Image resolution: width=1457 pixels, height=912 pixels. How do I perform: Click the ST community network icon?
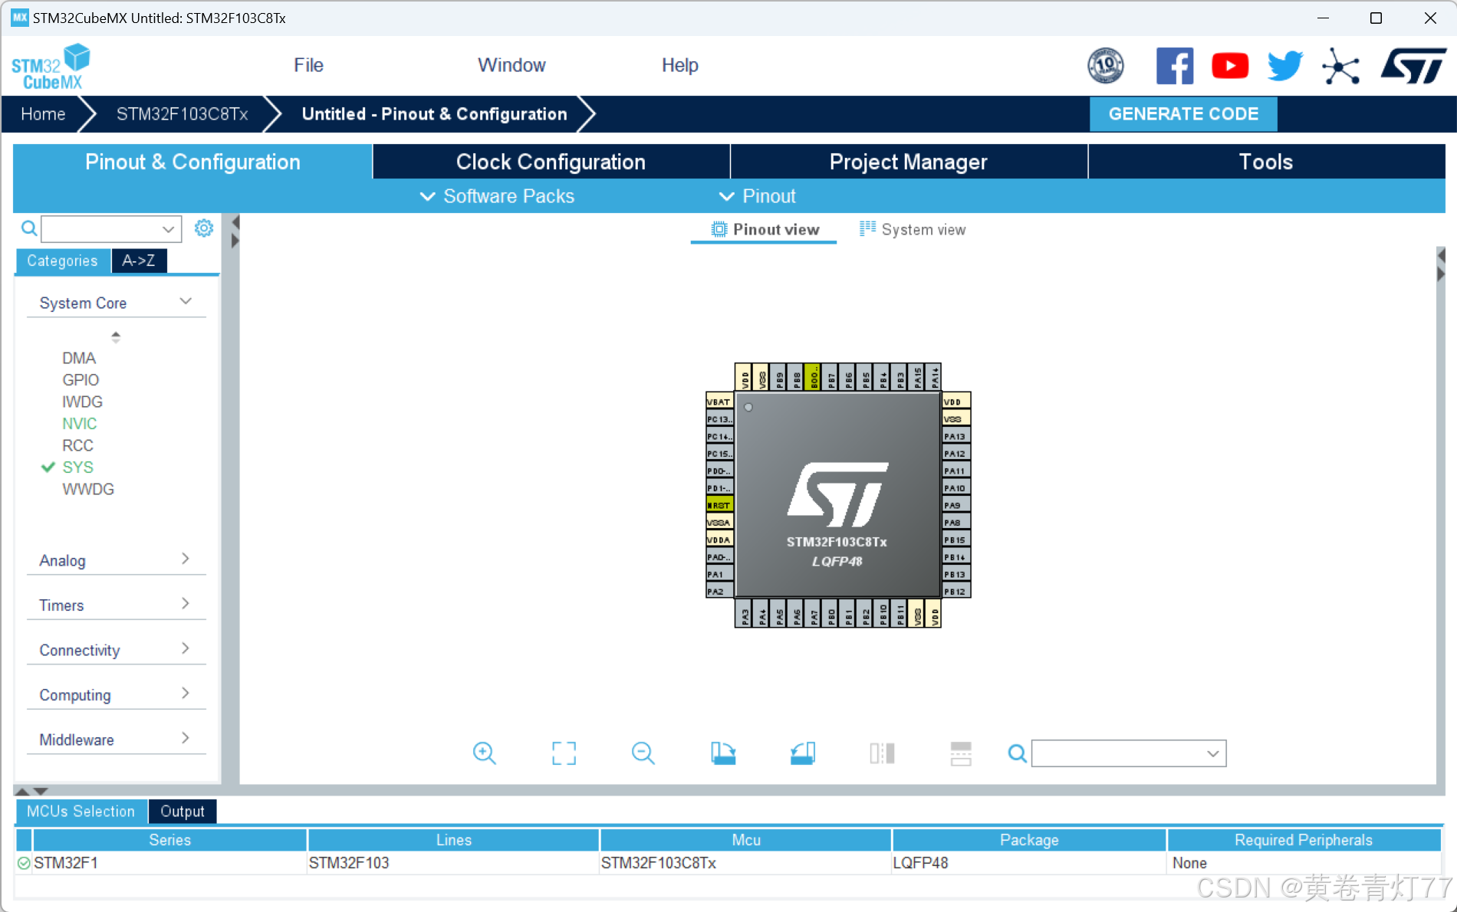1340,66
